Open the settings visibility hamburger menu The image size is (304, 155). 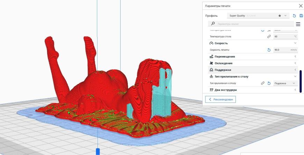click(x=298, y=24)
